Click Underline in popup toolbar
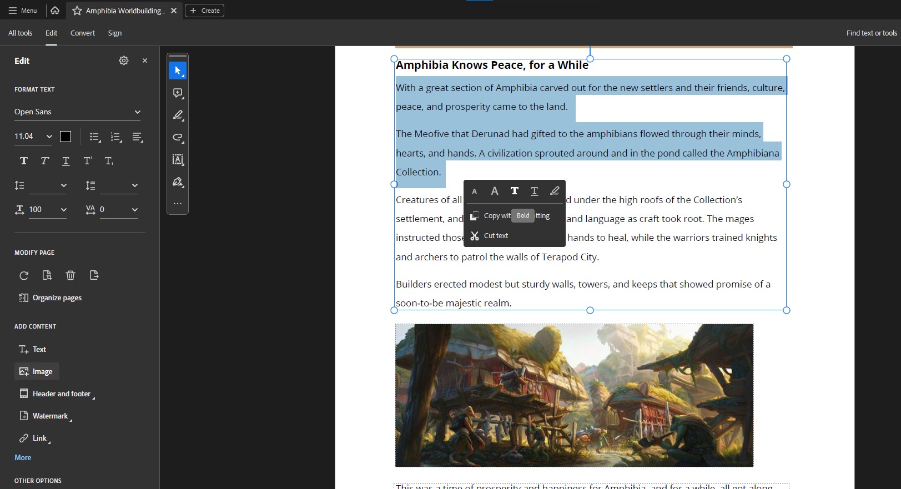The width and height of the screenshot is (901, 489). pyautogui.click(x=535, y=191)
